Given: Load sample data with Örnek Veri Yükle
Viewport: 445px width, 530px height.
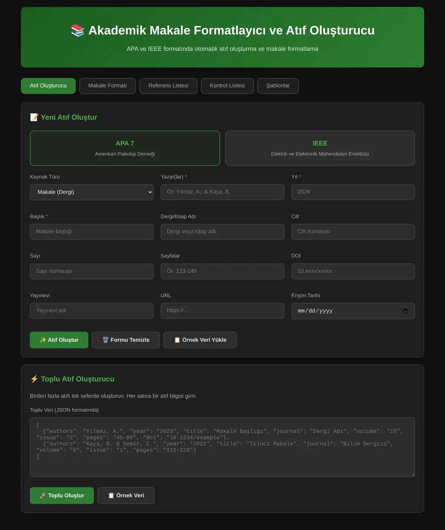Looking at the screenshot, I should [200, 340].
